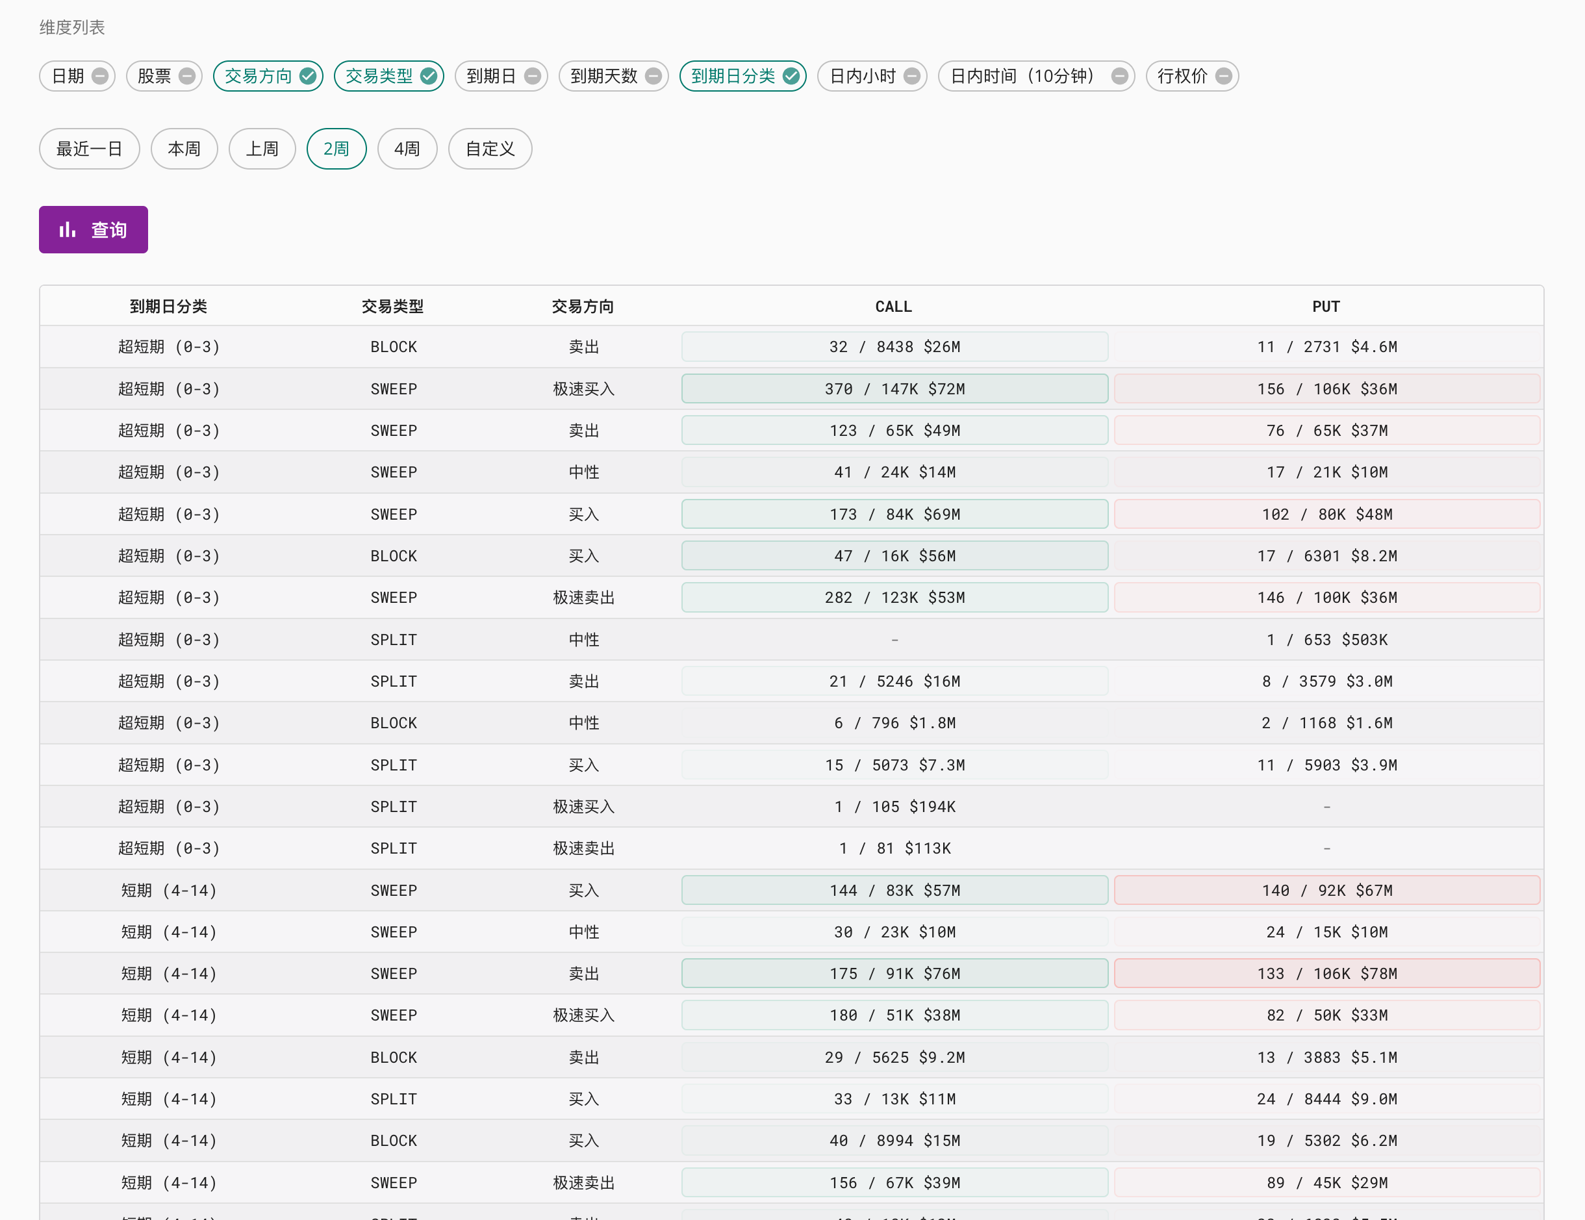Click CALL cell 123 / 65K $49M
Image resolution: width=1585 pixels, height=1220 pixels.
click(895, 429)
